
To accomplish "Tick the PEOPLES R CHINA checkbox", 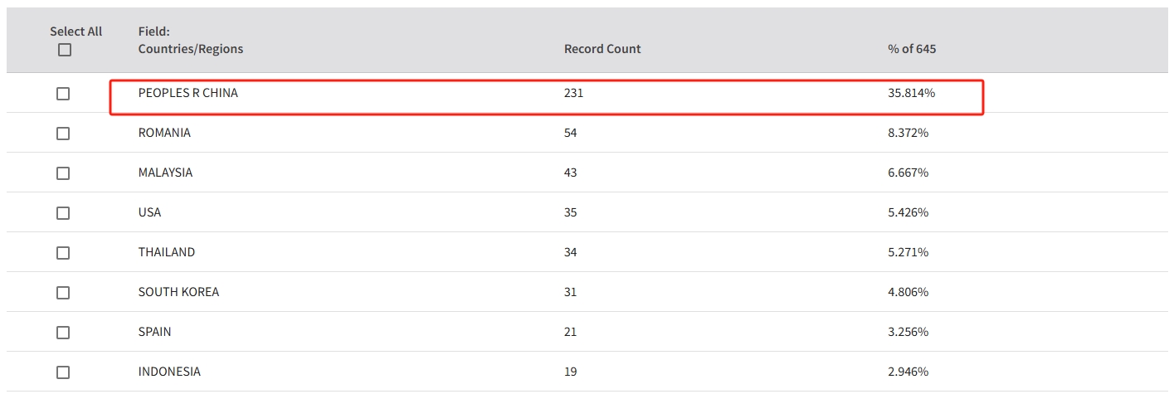I will [63, 94].
